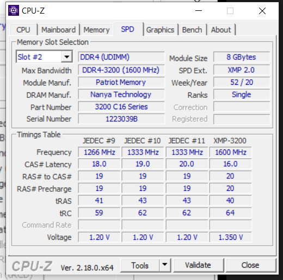
Task: Click the serial number 1223039B
Action: tap(121, 119)
